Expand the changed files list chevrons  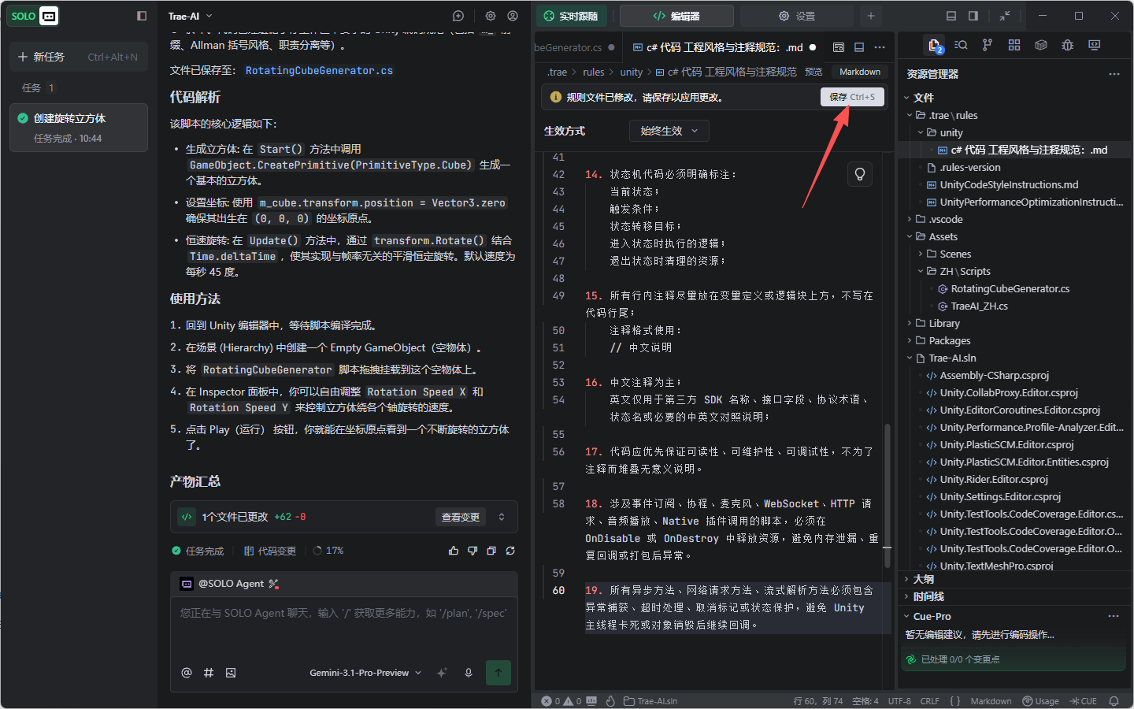tap(502, 517)
